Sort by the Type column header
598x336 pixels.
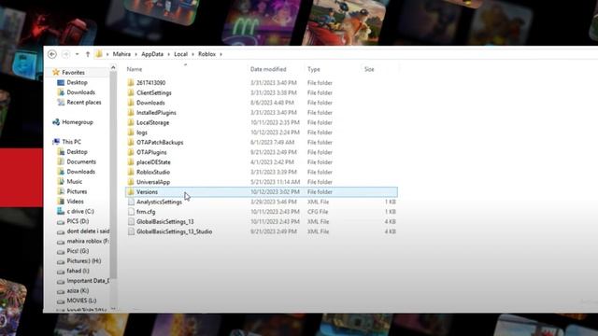(314, 69)
